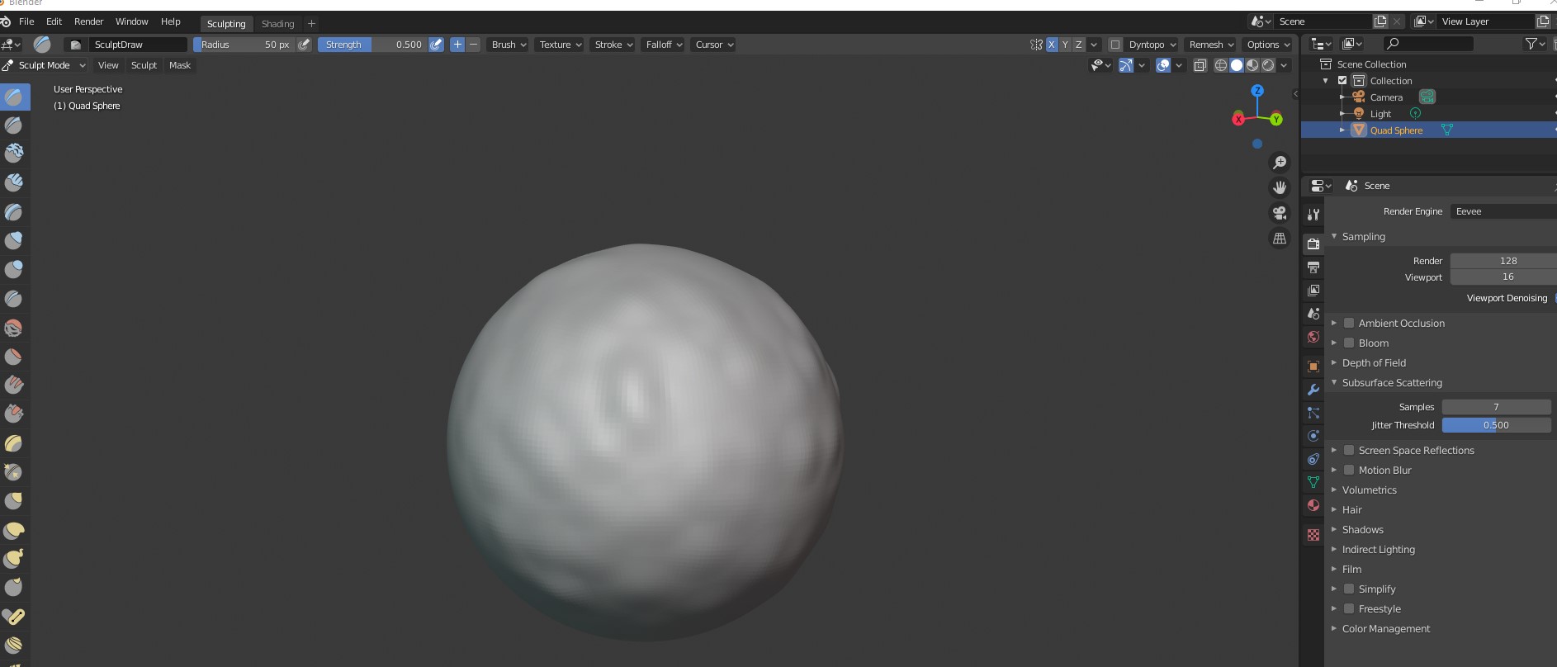1557x667 pixels.
Task: Expand the Shadows panel
Action: coord(1362,530)
